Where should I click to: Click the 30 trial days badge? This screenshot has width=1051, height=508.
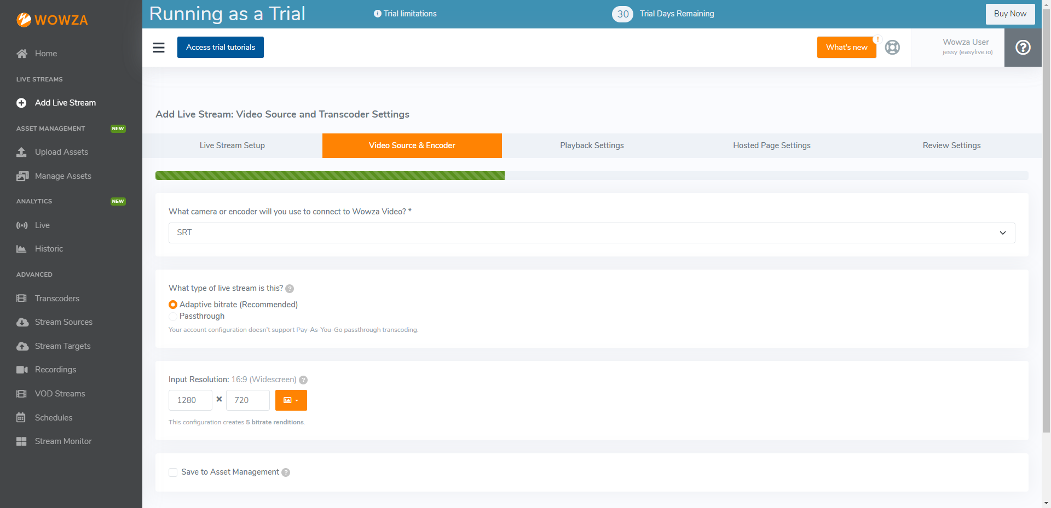pos(622,14)
